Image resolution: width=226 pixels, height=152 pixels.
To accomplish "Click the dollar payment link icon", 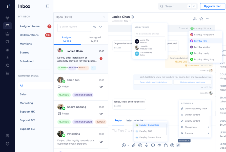I will pyautogui.click(x=172, y=145).
